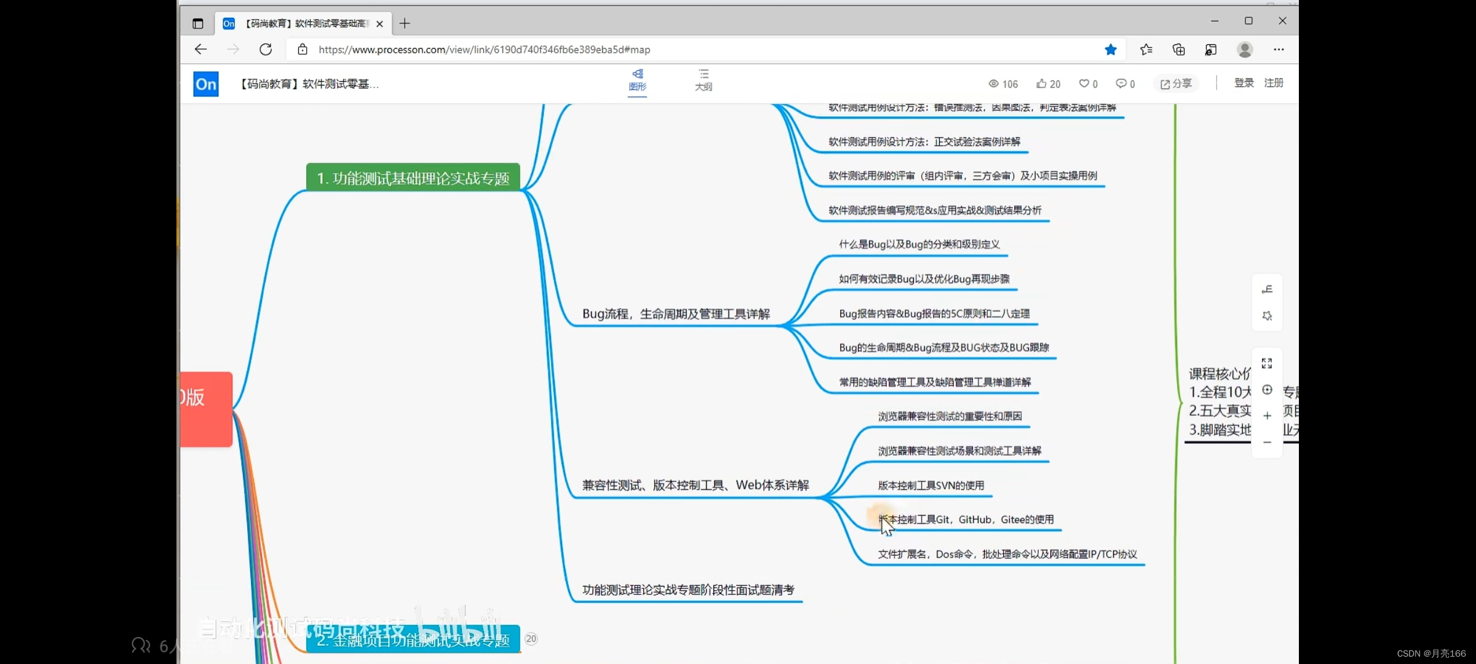Enter fullscreen mode via side toolbar icon
This screenshot has height=664, width=1476.
[1267, 363]
